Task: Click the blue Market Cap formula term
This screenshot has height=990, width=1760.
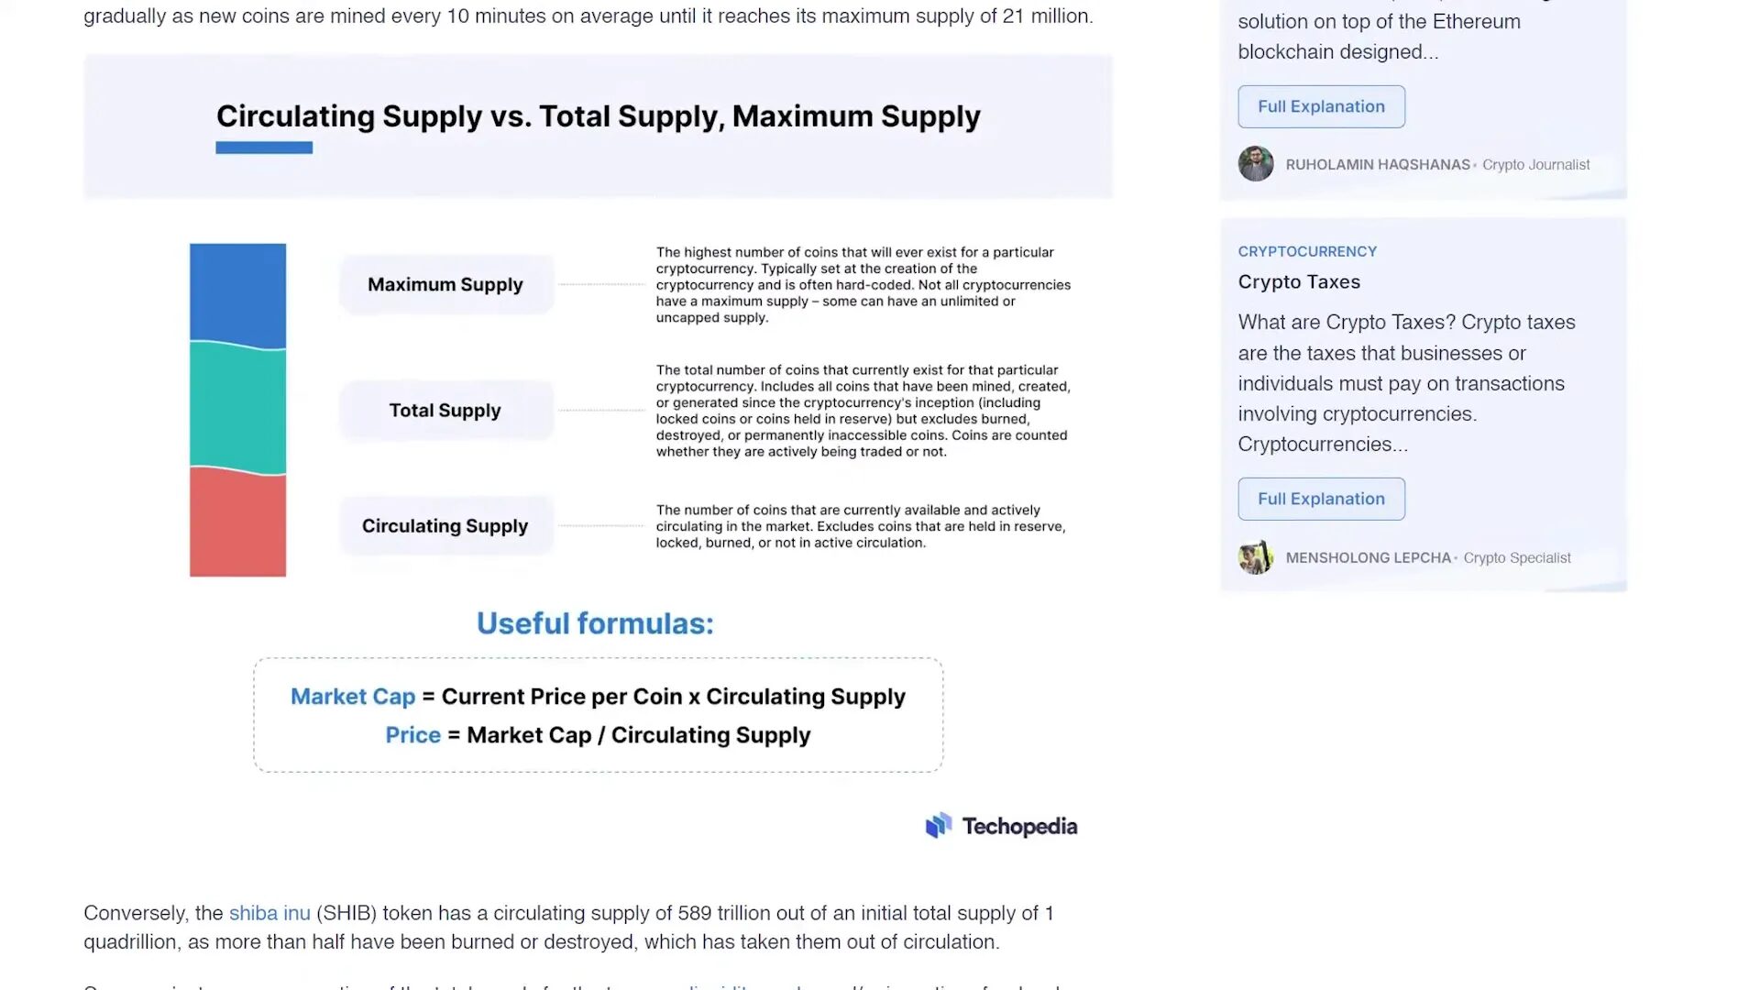Action: pos(353,697)
